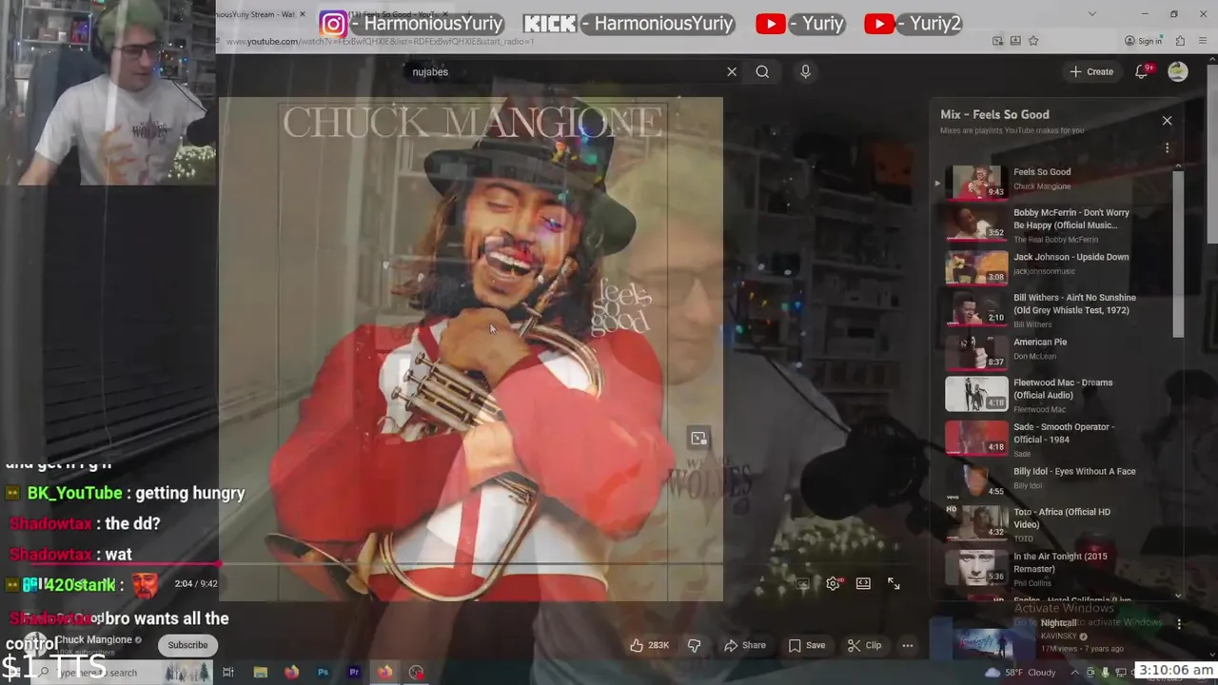Play Bobby McFerrin - Don't Worry Be Happy
Screen dimensions: 1218x685
point(1058,225)
